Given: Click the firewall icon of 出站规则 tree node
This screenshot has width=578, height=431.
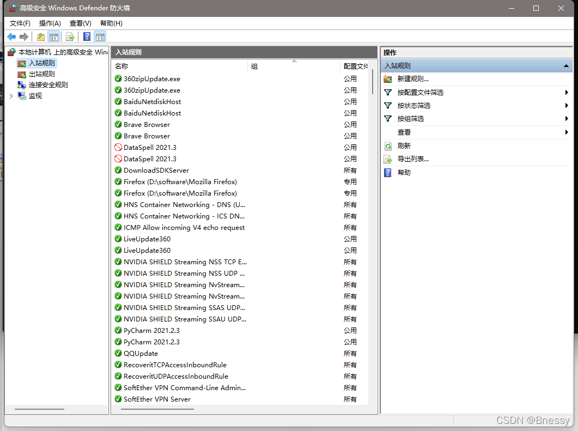Looking at the screenshot, I should tap(22, 74).
